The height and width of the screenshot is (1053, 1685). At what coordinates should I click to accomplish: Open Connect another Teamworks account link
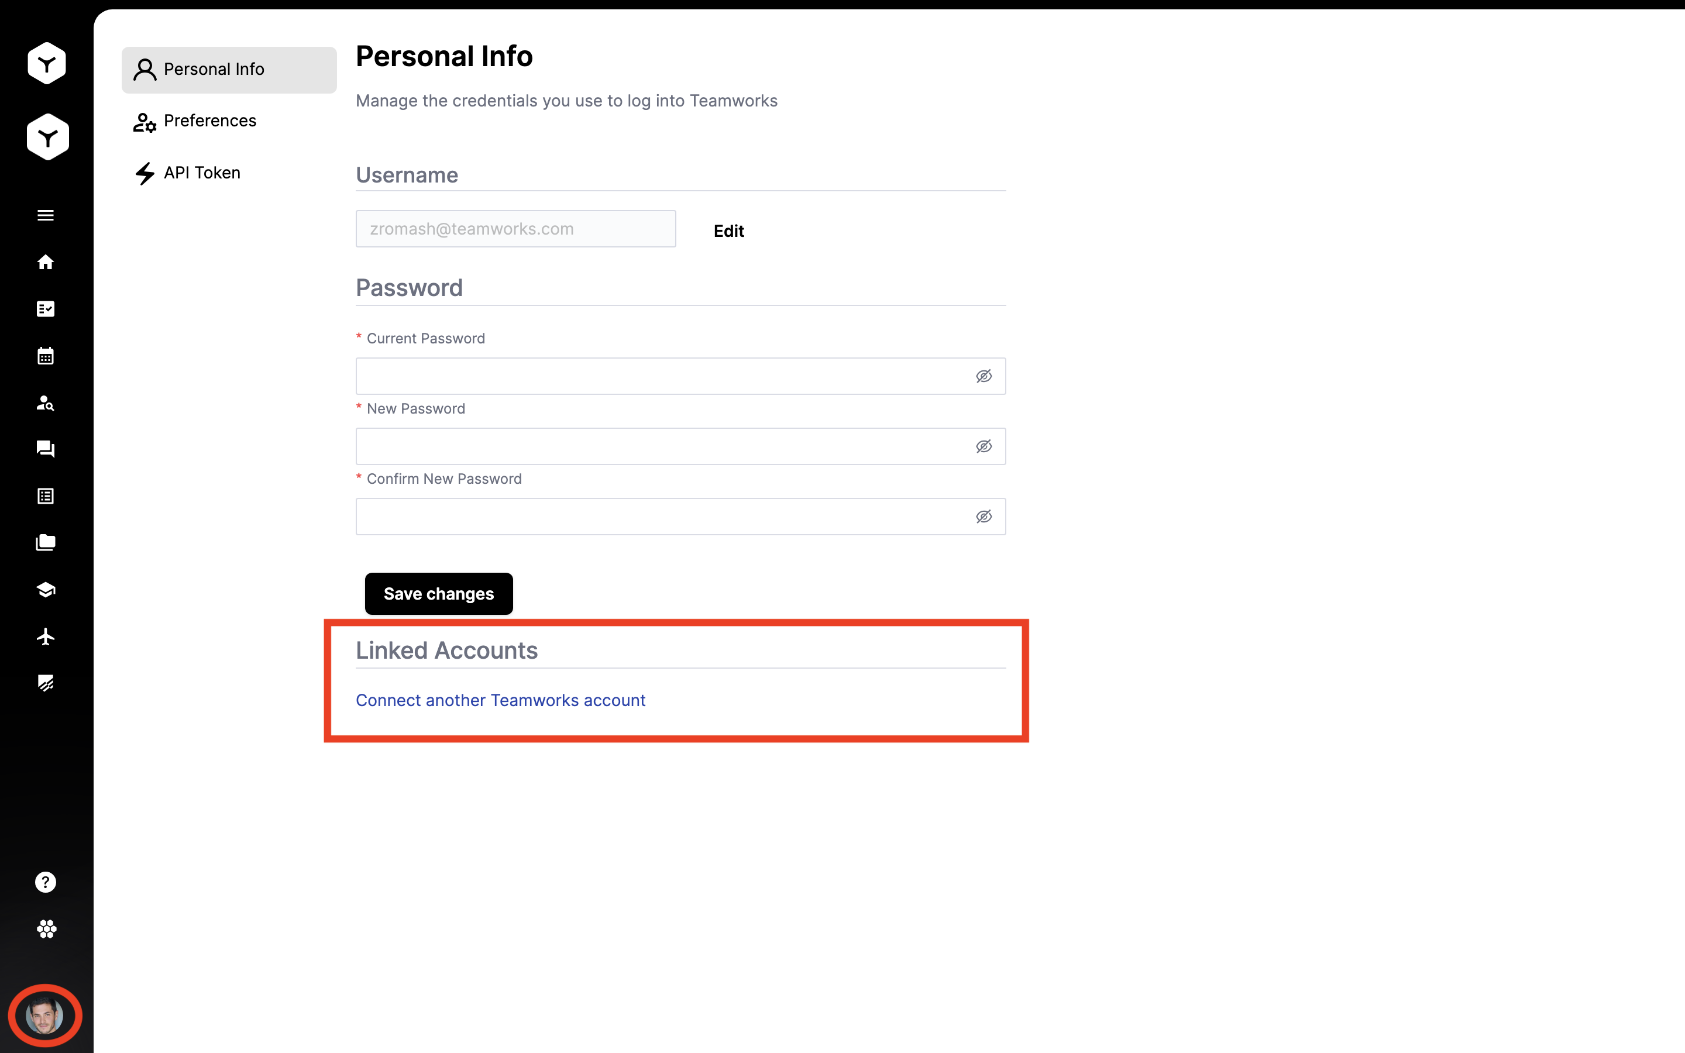click(x=500, y=700)
